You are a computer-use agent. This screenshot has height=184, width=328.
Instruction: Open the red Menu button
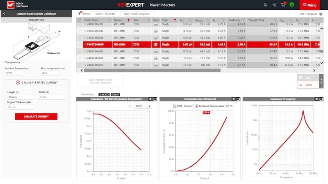click(x=310, y=5)
